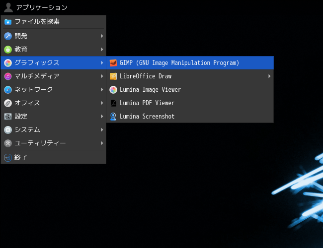This screenshot has width=323, height=248.
Task: Expand the 開発 submenu arrow
Action: [102, 36]
